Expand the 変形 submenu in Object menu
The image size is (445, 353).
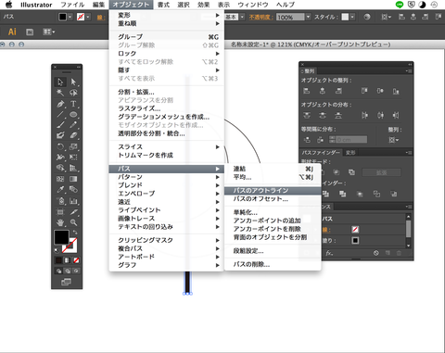(x=166, y=15)
